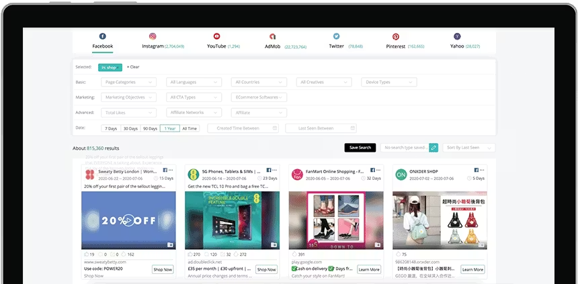The height and width of the screenshot is (284, 578).
Task: Select the 7 Days date filter
Action: tap(110, 128)
